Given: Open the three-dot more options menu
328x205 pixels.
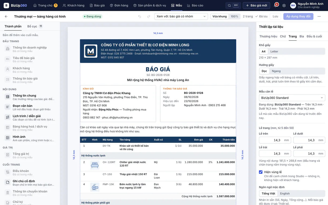Looking at the screenshot, I should coord(319,17).
